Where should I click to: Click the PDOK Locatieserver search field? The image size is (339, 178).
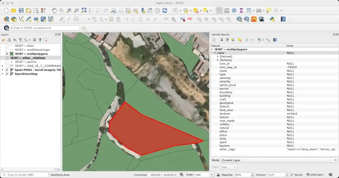[x=46, y=28]
